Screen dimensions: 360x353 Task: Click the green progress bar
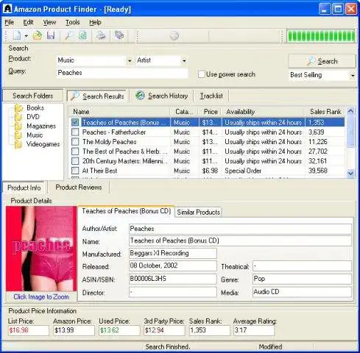(321, 37)
